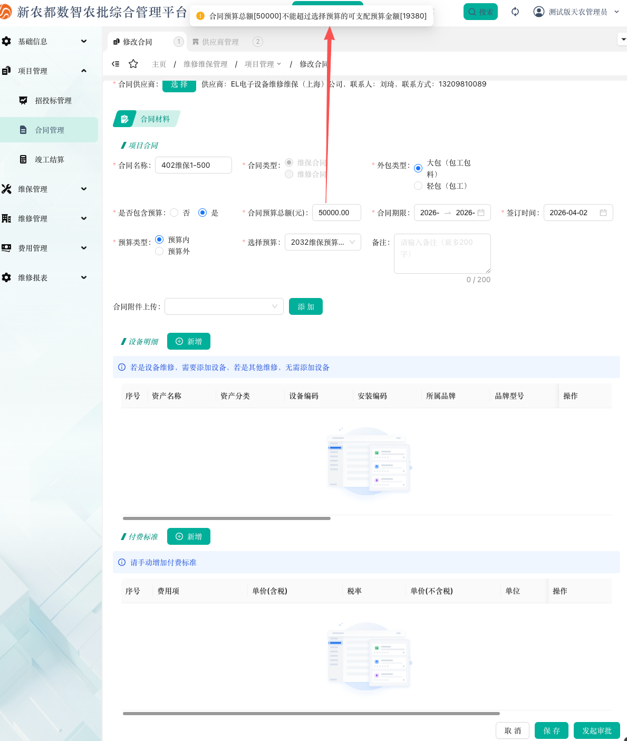Screen dimensions: 627x741
Task: Expand 基础信息 sidebar menu
Action: [84, 41]
